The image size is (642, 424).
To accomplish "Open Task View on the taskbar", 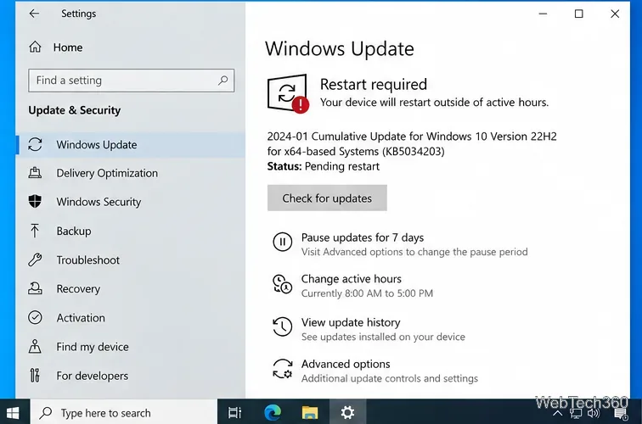I will pos(234,413).
